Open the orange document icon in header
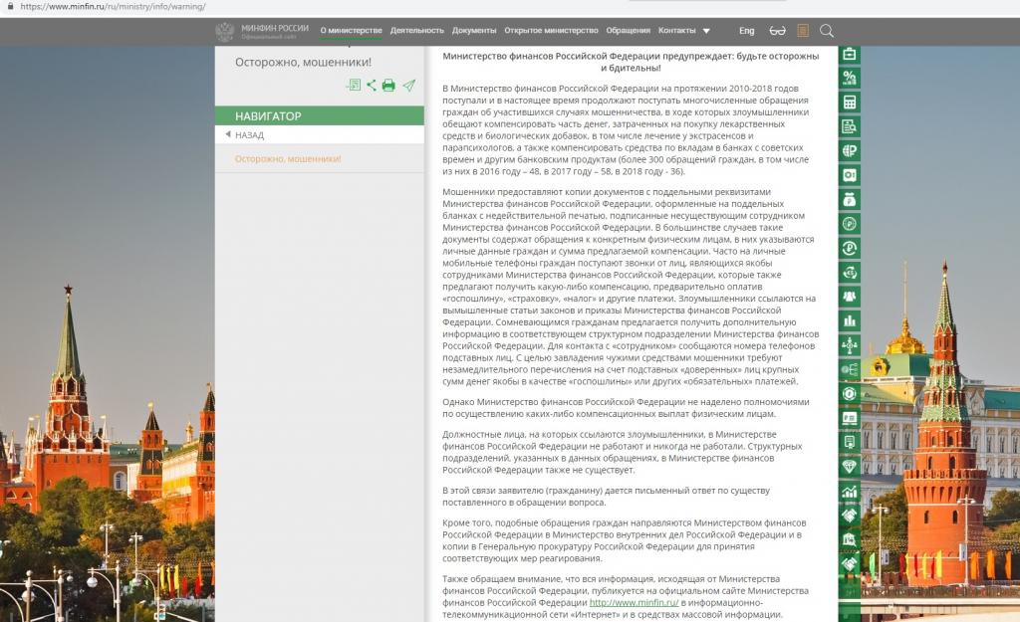 coord(803,31)
